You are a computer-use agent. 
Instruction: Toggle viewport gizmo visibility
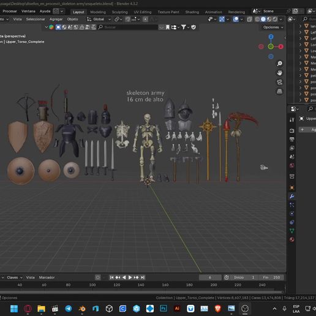pyautogui.click(x=222, y=19)
